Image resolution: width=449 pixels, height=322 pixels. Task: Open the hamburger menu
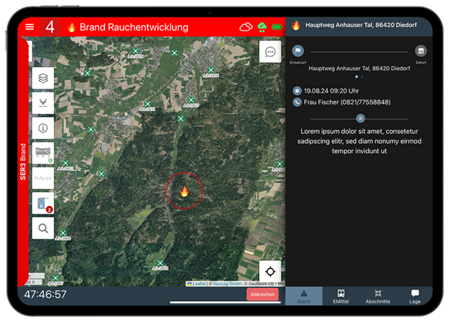[29, 27]
